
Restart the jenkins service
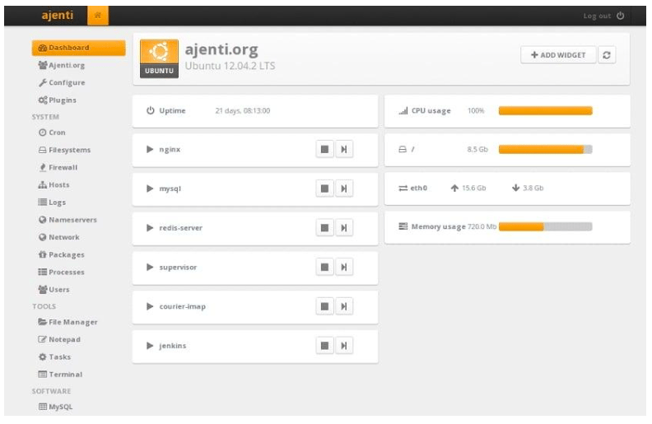(x=344, y=346)
